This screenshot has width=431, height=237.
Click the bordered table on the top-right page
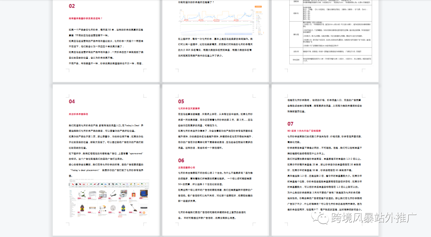pos(331,32)
